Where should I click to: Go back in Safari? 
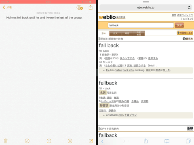(x=102, y=141)
